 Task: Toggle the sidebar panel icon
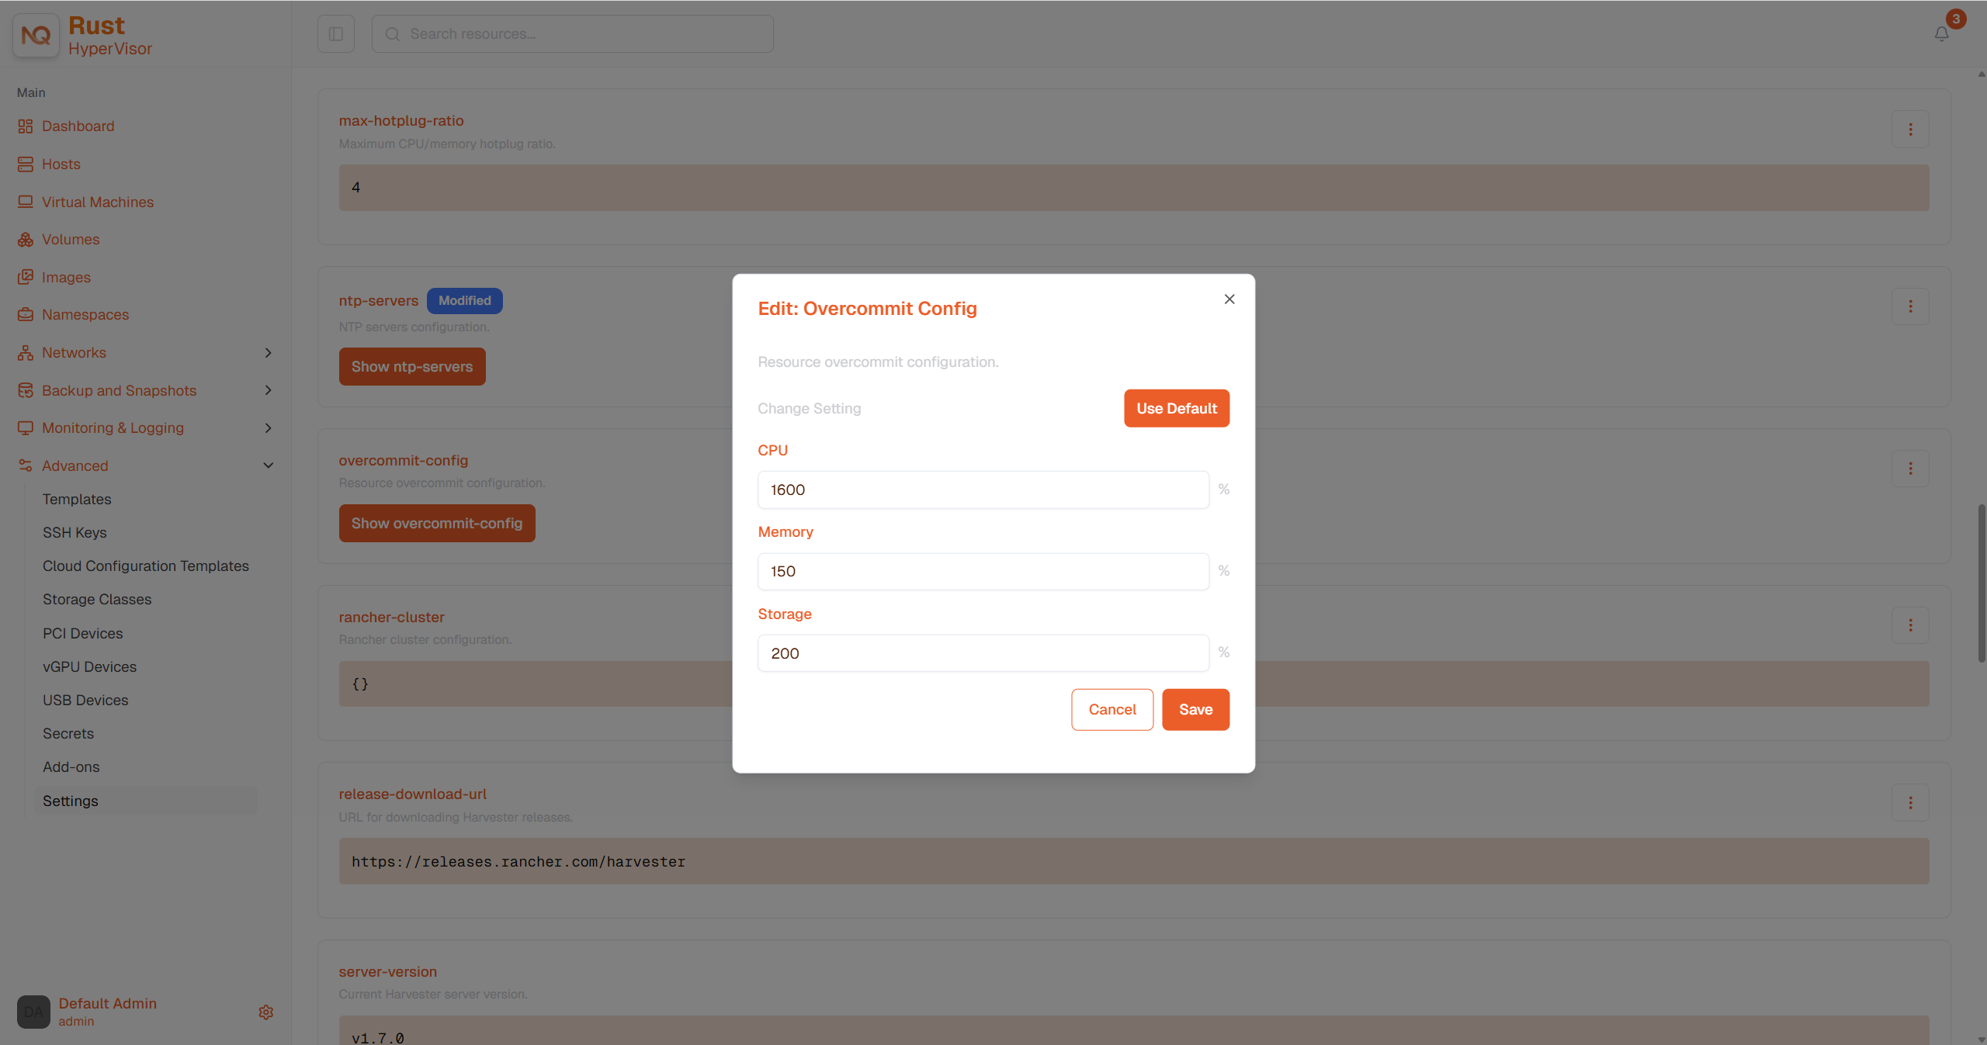pos(336,34)
